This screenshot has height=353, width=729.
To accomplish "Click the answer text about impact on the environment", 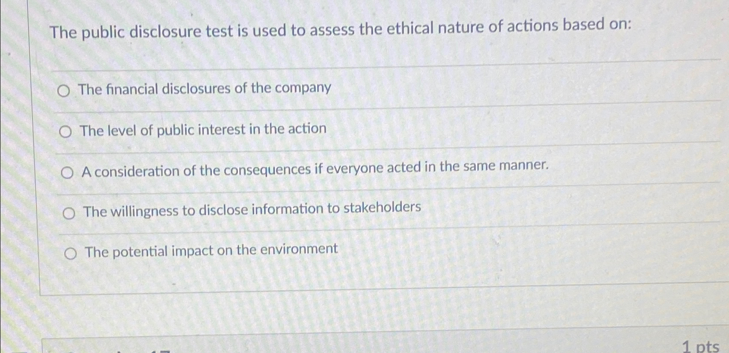I will pos(210,250).
